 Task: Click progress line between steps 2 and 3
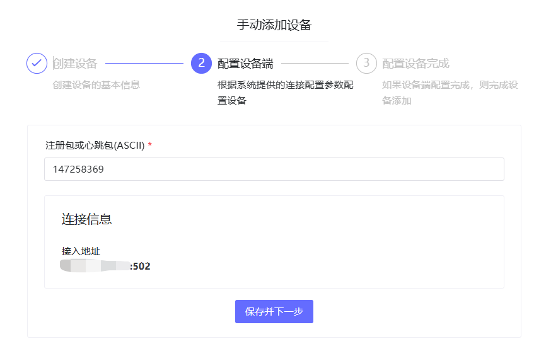[314, 64]
